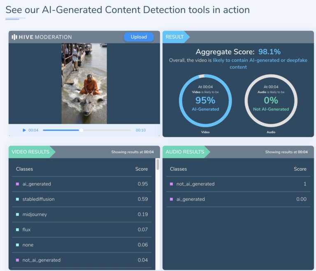Screen dimensions: 316x271
Task: Click the purple swatch beside audio not_ai_generated
Action: click(x=172, y=184)
